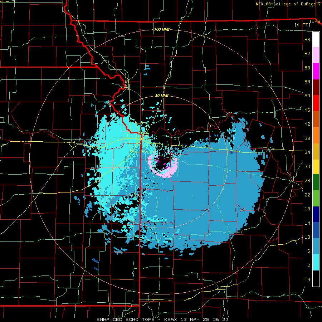Viewport: 322px width, 322px height.
Task: Click the 46 legend value
Action: (307, 110)
